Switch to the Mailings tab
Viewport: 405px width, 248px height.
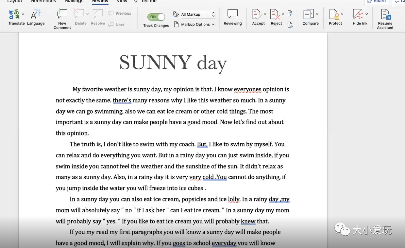coord(74,1)
